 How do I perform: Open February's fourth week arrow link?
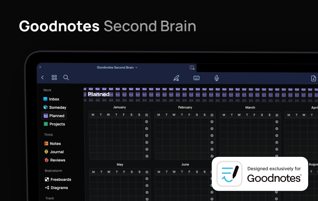212,143
